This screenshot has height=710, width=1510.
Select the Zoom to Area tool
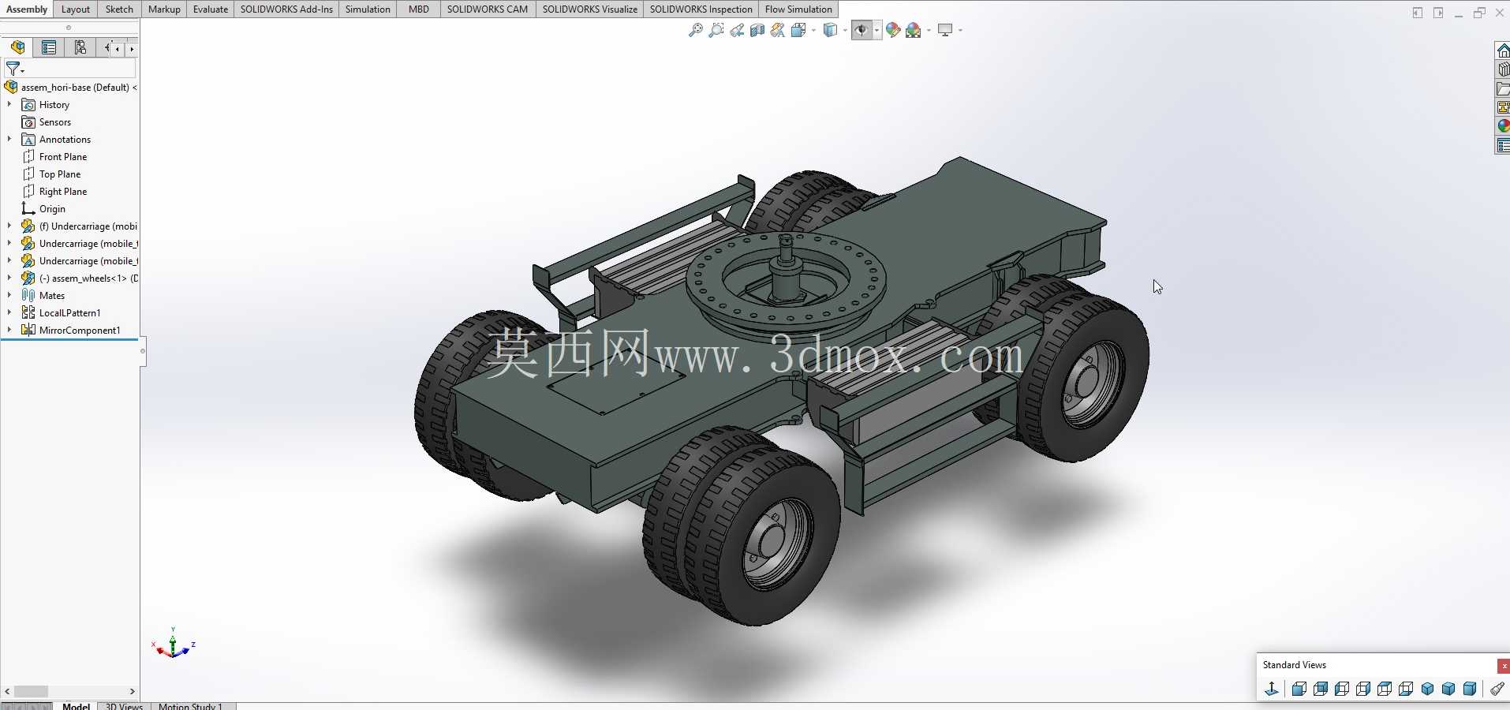click(716, 30)
